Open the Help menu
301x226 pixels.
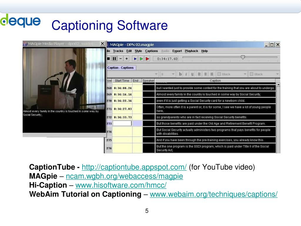pos(205,51)
